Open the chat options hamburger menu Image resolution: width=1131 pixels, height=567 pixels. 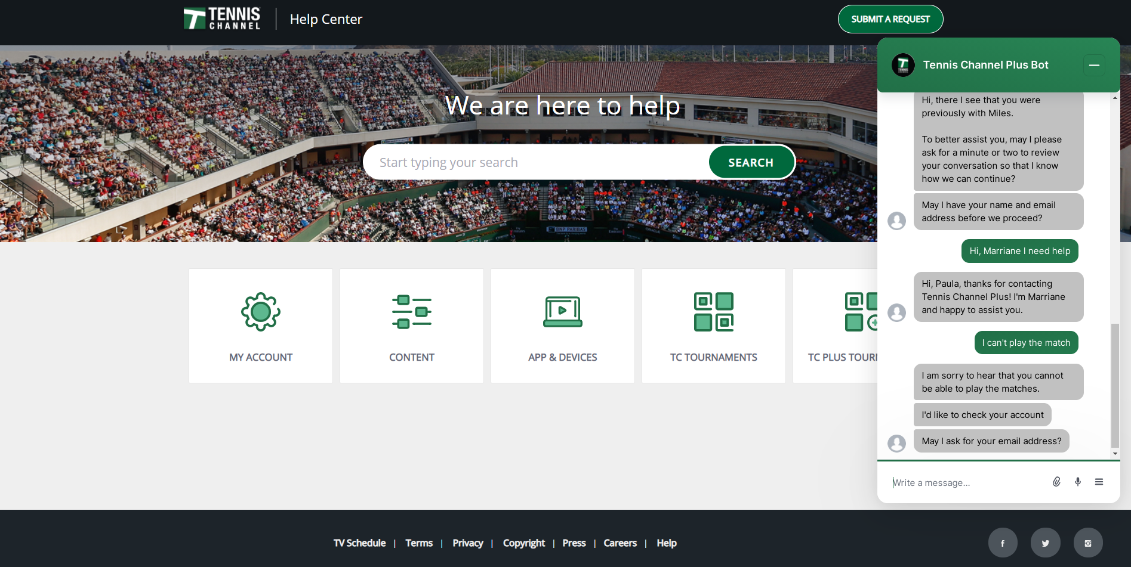1099,482
